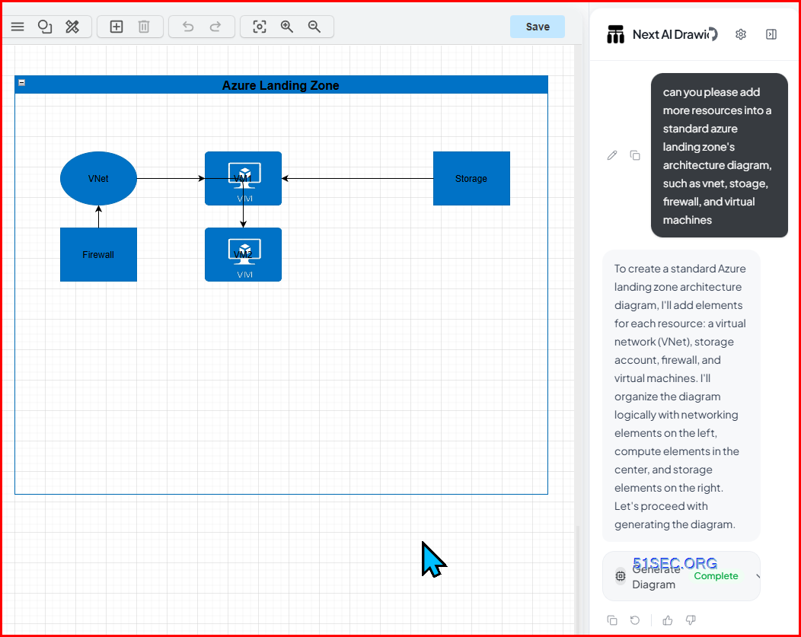This screenshot has height=637, width=801.
Task: Click the Next AI Draw logo icon
Action: [615, 34]
